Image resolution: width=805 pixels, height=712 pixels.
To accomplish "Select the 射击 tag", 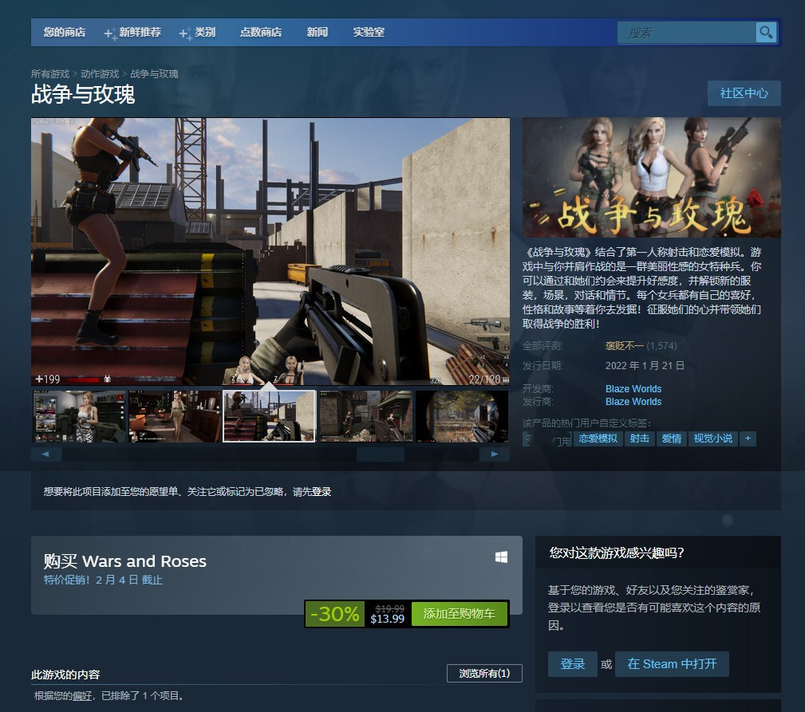I will click(x=639, y=439).
